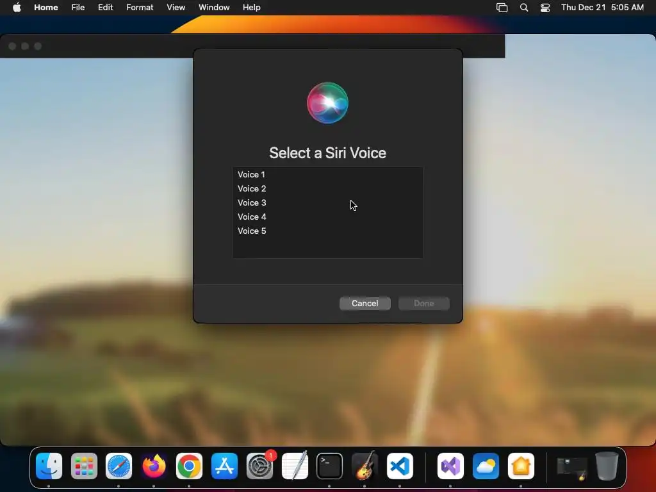Open the Weather app from the Dock
Viewport: 656px width, 492px height.
486,466
